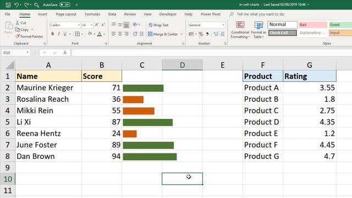Toggle Underline formatting
Viewport: 352px width, 198px height.
point(65,34)
